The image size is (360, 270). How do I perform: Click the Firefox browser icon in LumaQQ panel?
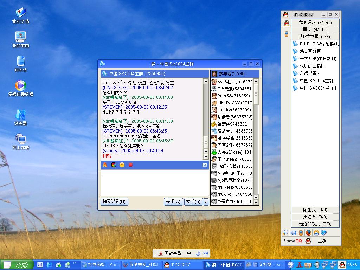(x=308, y=232)
